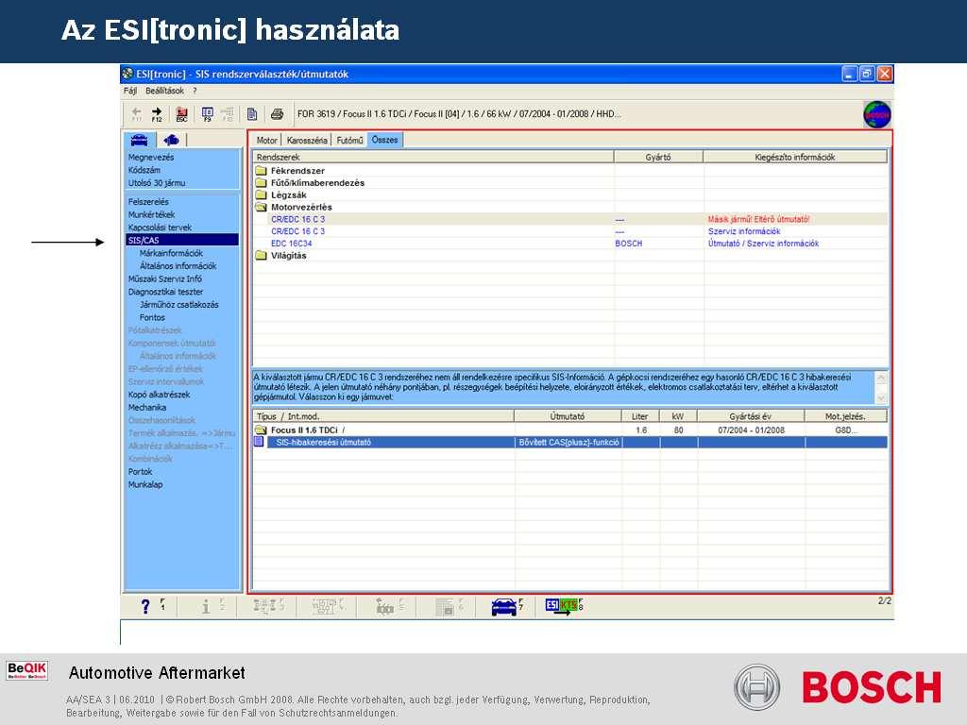967x725 pixels.
Task: Click the printer icon
Action: (277, 114)
